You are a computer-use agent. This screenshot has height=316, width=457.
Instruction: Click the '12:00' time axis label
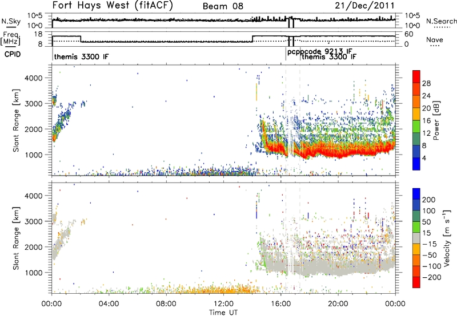pos(223,304)
